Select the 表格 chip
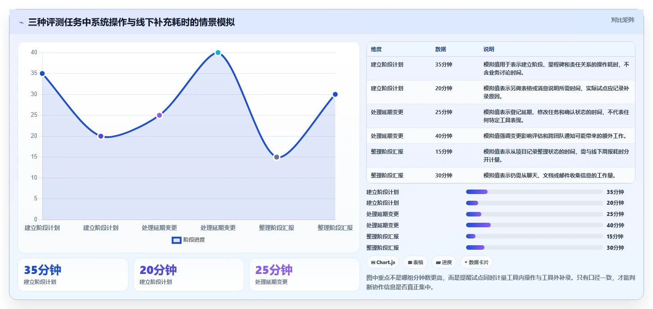This screenshot has height=309, width=653. pyautogui.click(x=415, y=262)
